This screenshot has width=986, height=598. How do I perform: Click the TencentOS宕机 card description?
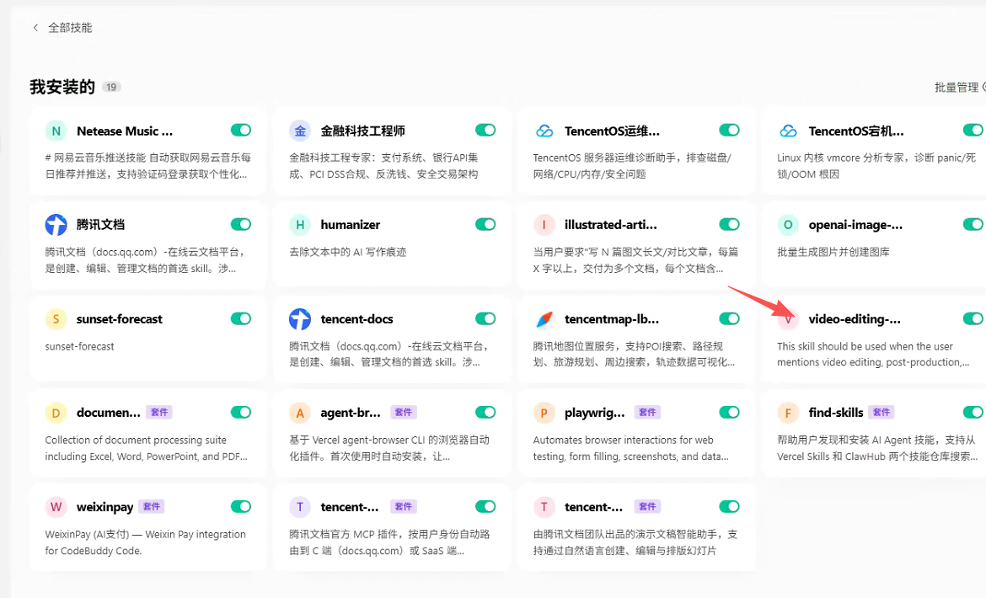tap(876, 166)
